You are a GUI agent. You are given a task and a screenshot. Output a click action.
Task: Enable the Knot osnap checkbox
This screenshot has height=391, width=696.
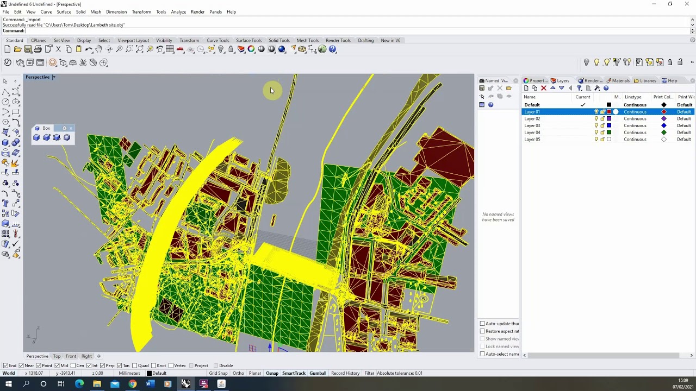(x=154, y=365)
